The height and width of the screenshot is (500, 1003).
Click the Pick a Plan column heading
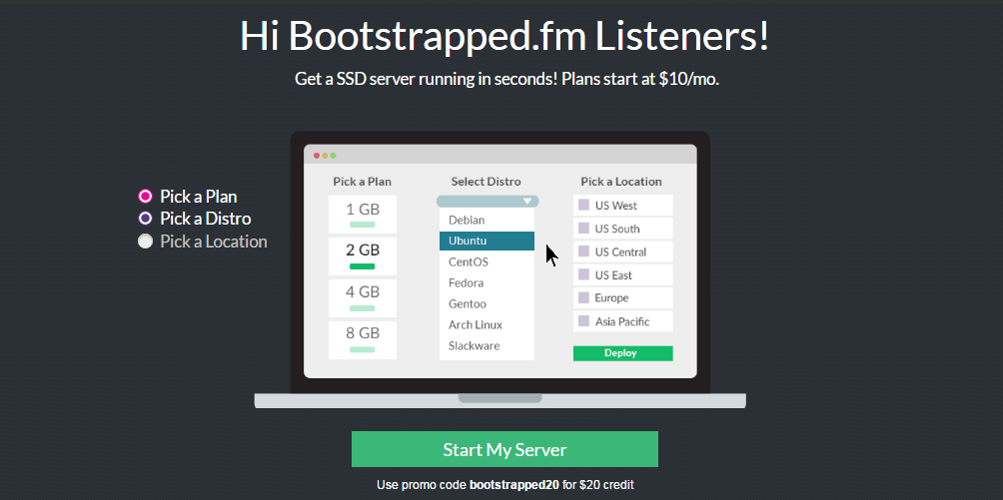click(362, 182)
